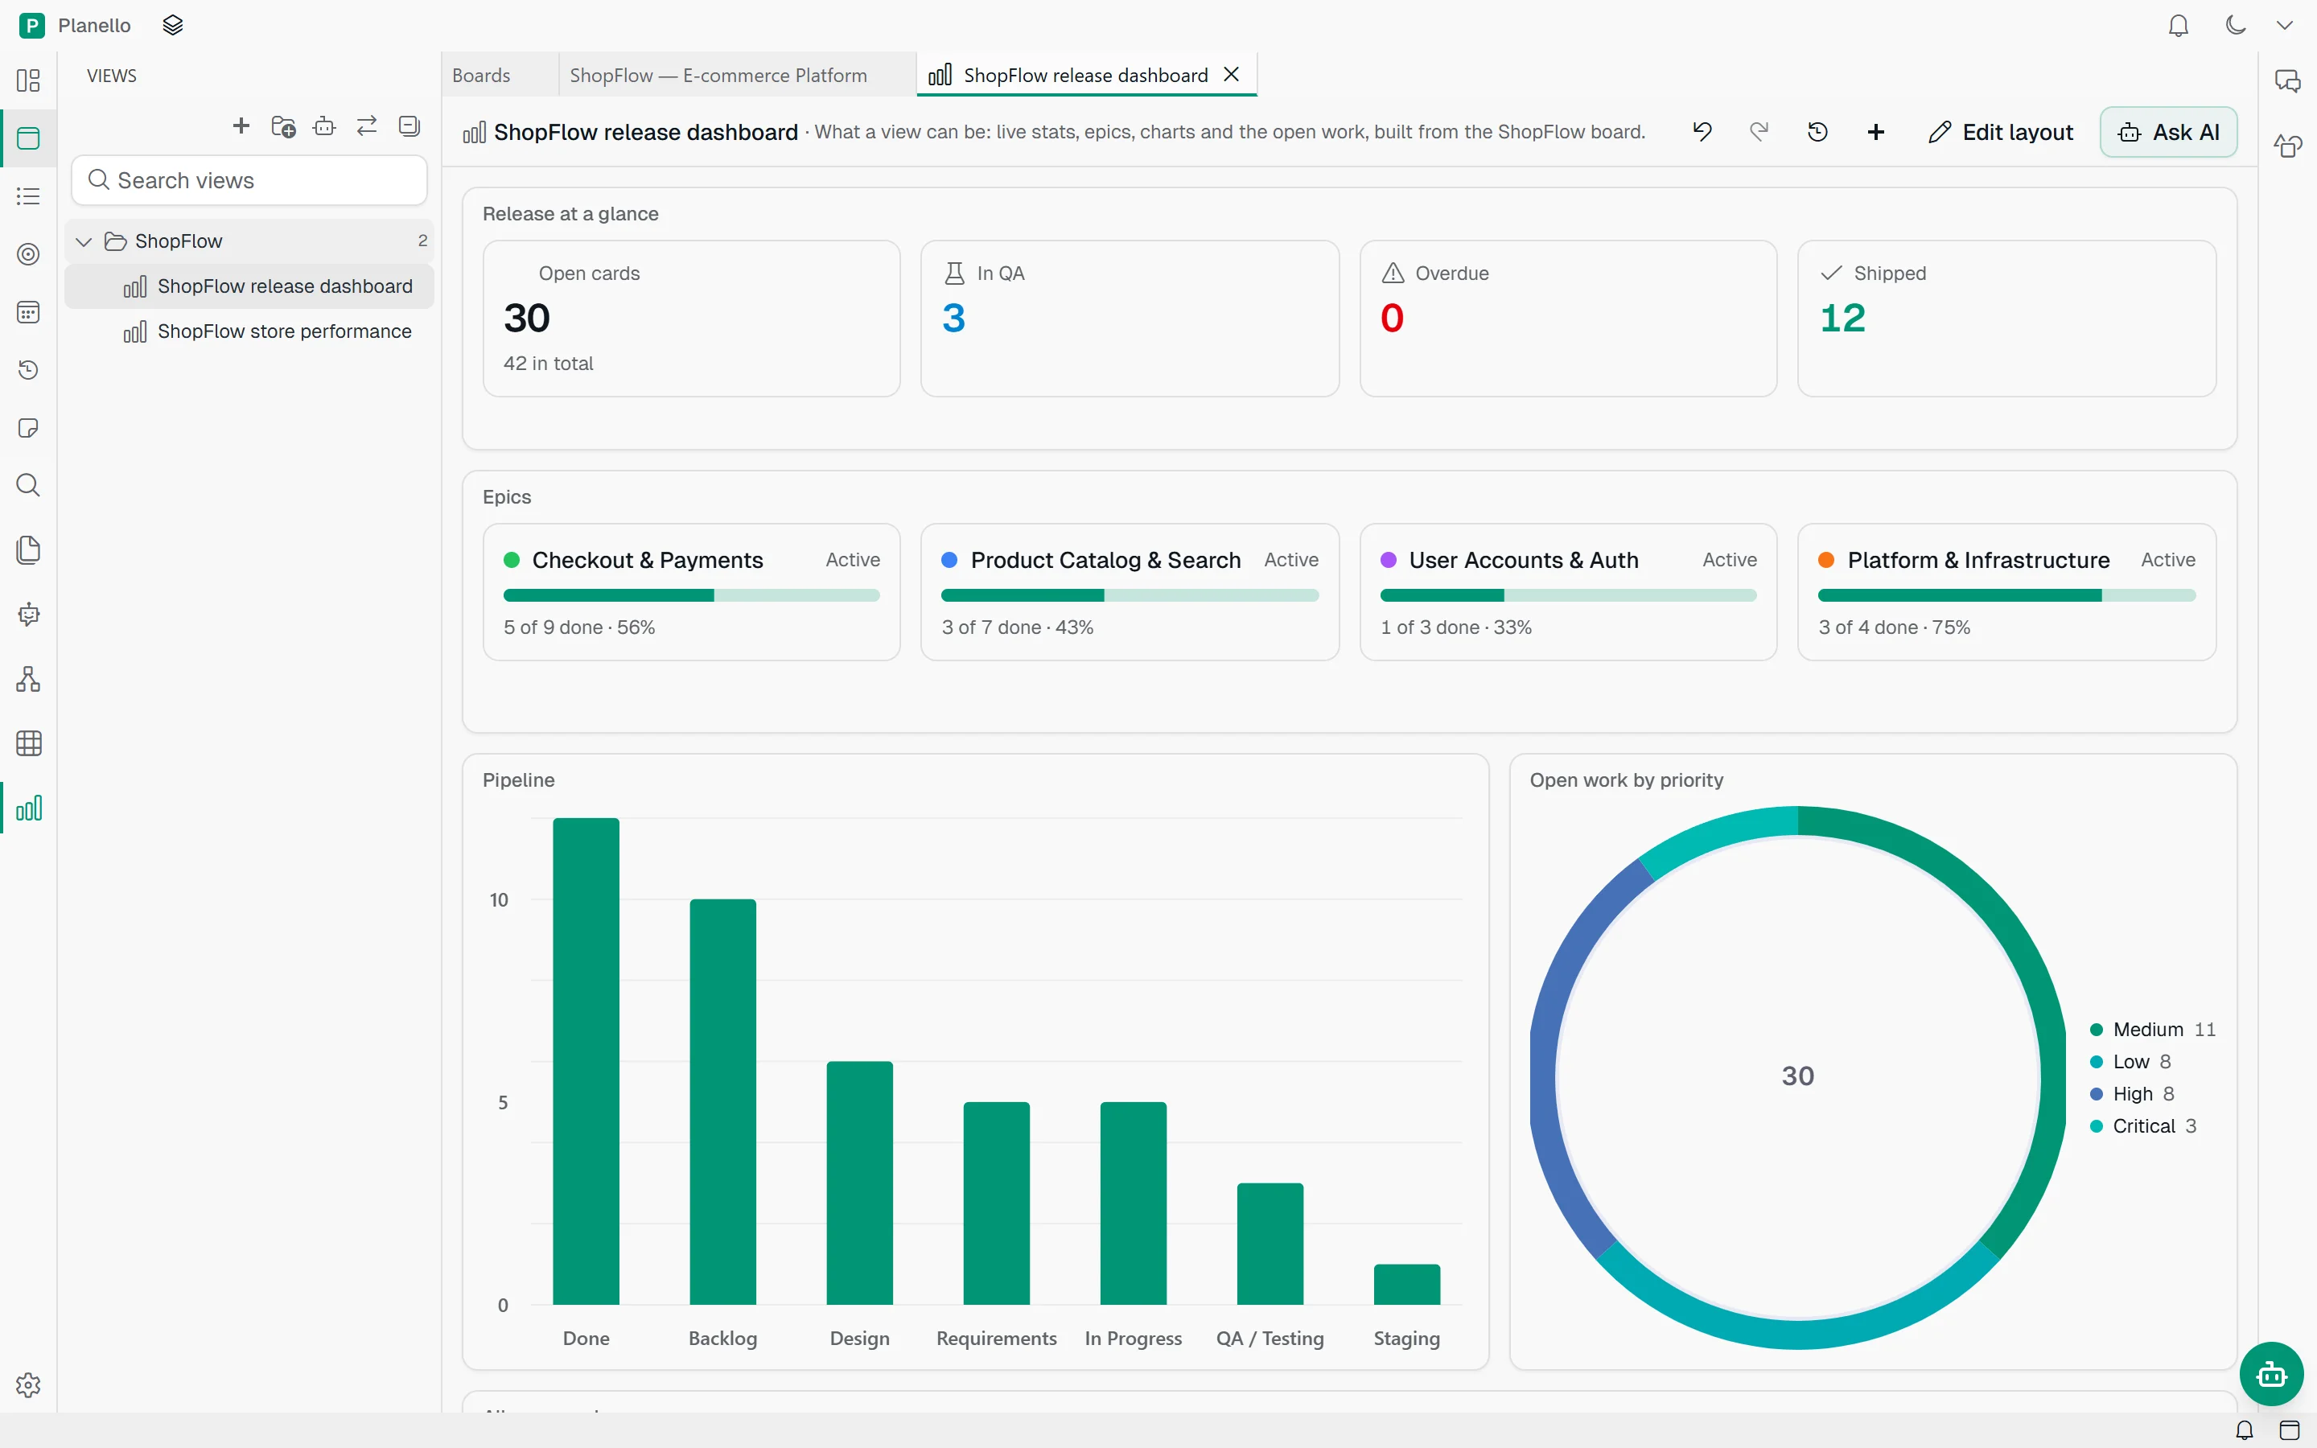Click the Backlog bar in Pipeline chart
The width and height of the screenshot is (2317, 1448).
[723, 1101]
